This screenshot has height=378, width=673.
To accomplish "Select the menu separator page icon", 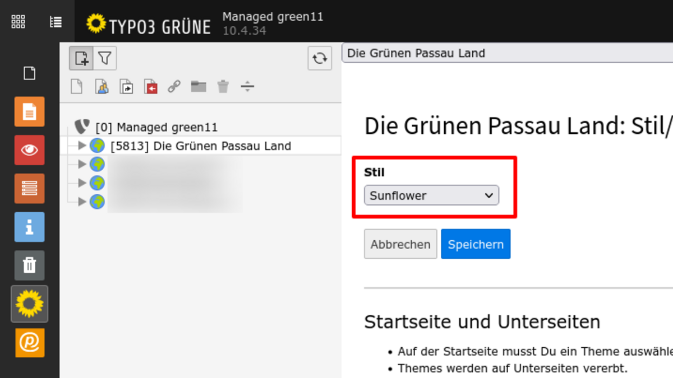I will point(247,86).
